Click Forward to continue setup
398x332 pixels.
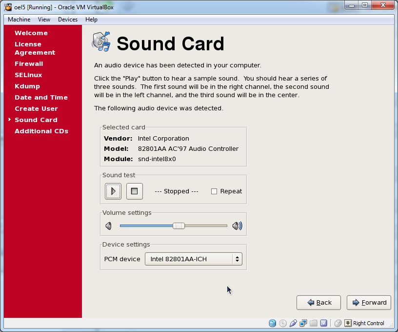coord(369,303)
